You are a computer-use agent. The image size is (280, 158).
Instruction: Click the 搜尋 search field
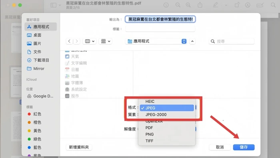coord(232,41)
